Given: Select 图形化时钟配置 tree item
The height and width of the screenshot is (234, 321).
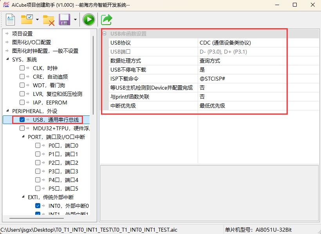Looking at the screenshot, I should pos(45,51).
